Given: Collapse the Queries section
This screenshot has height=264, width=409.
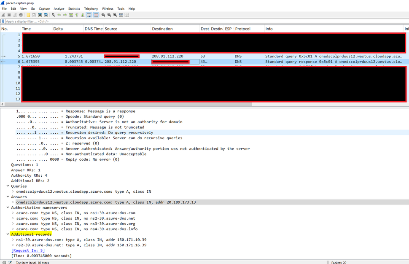Looking at the screenshot, I should tap(8, 186).
